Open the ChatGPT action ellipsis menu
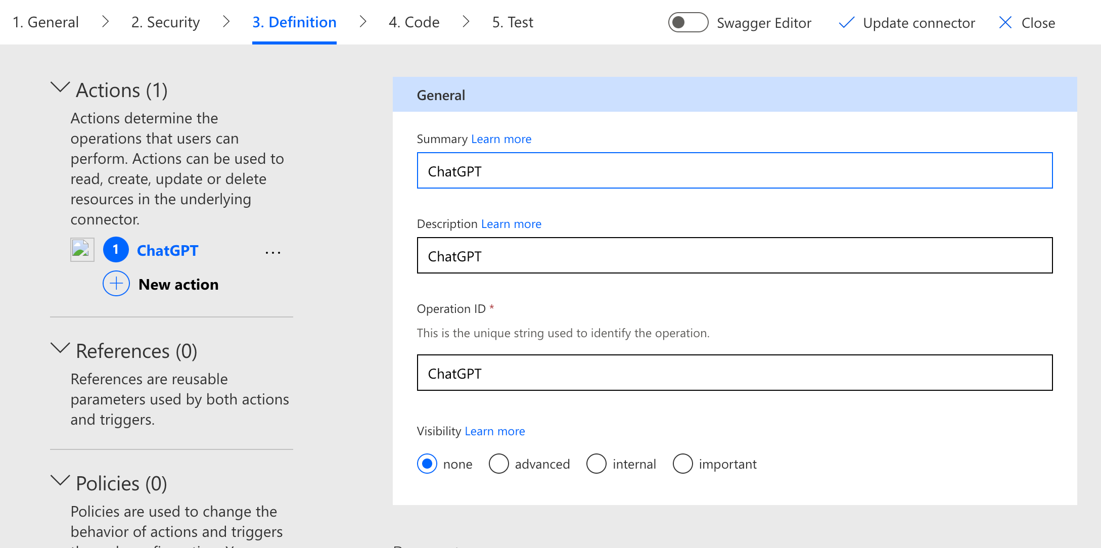Image resolution: width=1101 pixels, height=548 pixels. point(273,252)
